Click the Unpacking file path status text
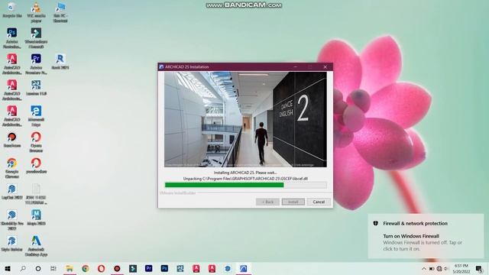This screenshot has width=489, height=275. click(x=246, y=179)
